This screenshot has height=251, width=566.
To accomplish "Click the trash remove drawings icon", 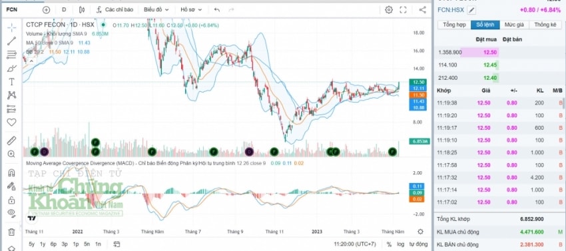I will pos(11,232).
